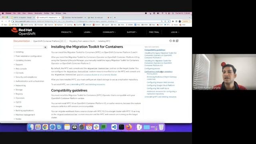256x144 pixels.
Task: Open a new browser tab with plus
Action: tap(115, 18)
